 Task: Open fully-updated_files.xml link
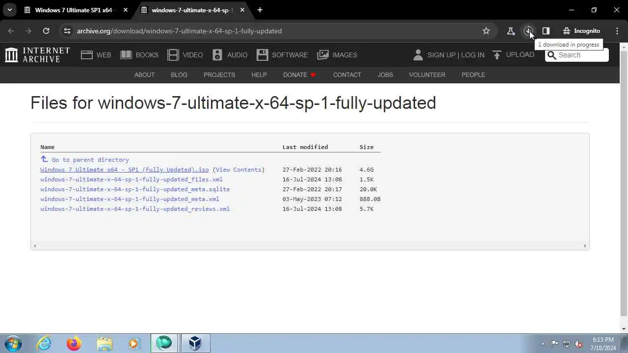(131, 179)
